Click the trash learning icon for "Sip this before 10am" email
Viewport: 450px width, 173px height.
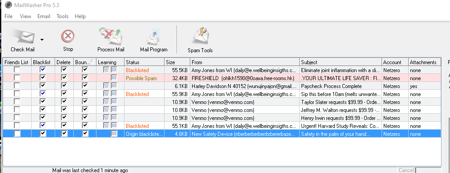[x=106, y=94]
